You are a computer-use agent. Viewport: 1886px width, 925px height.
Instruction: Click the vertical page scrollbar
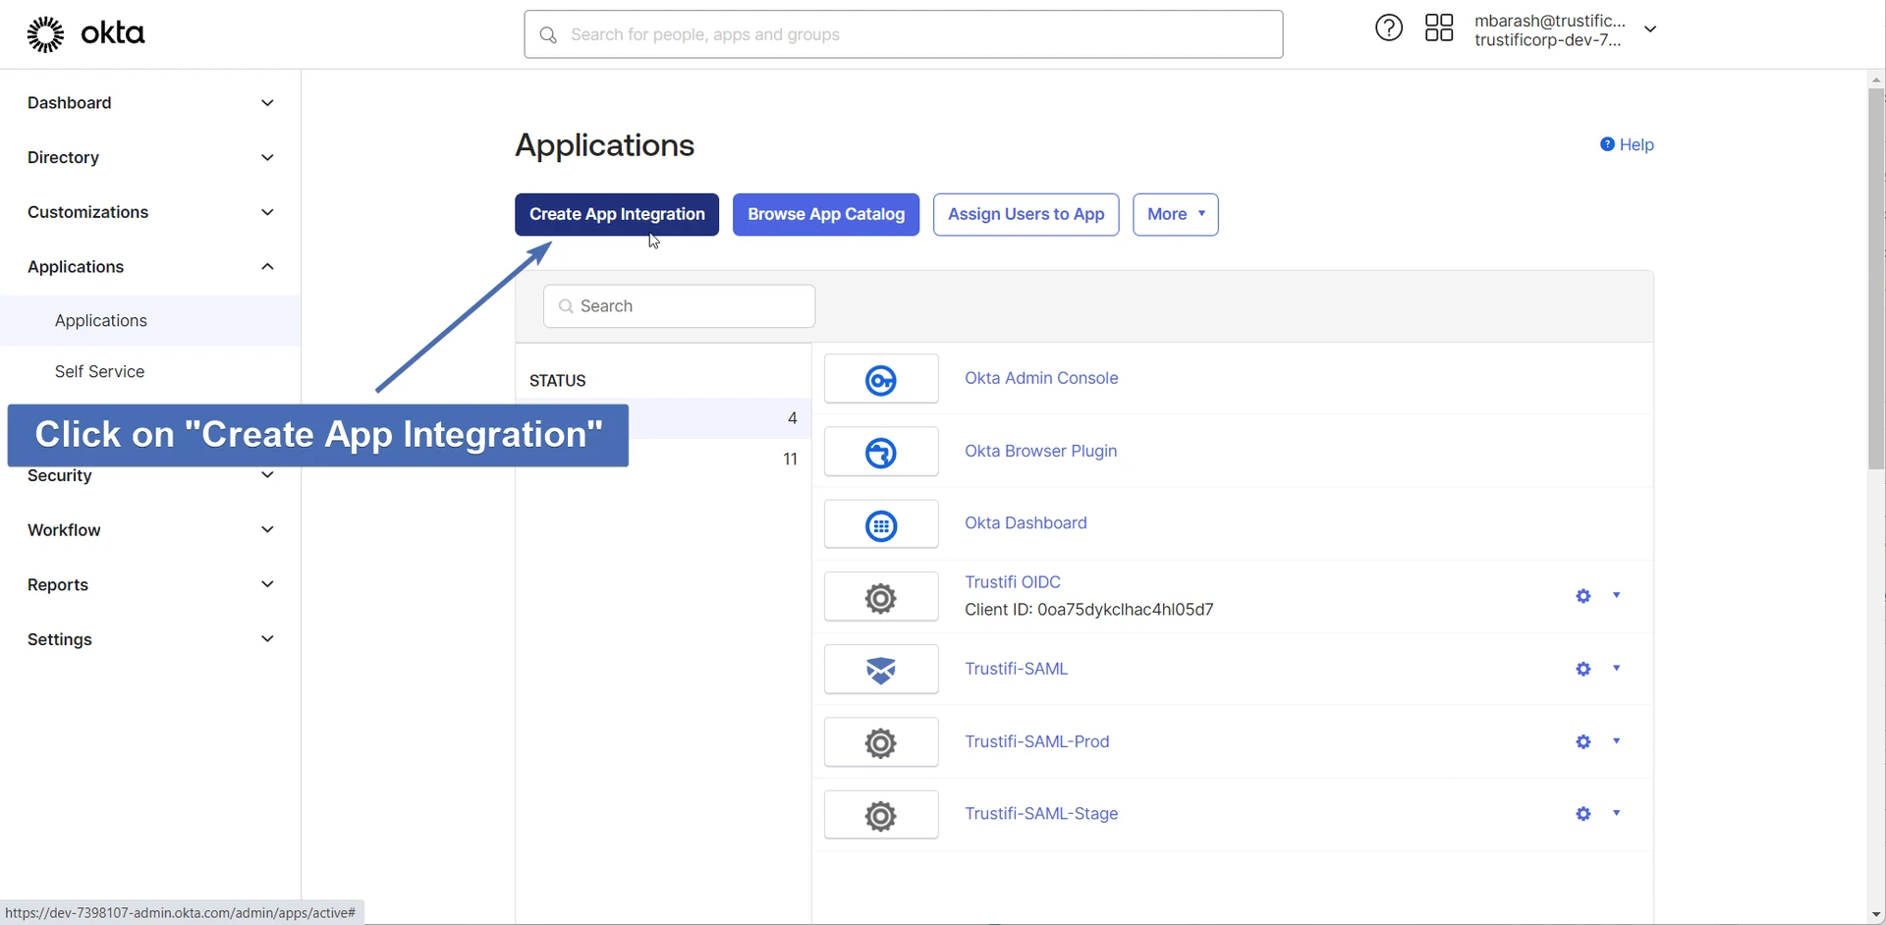(1875, 280)
